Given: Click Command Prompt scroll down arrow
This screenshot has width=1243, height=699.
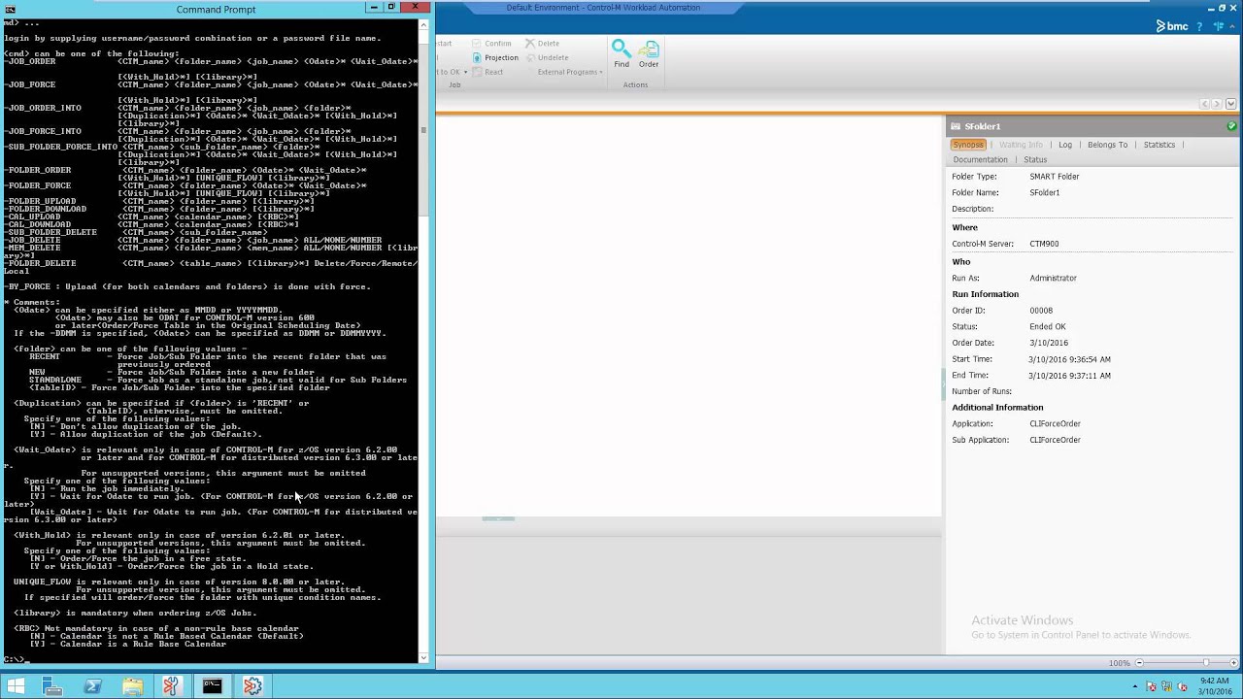Looking at the screenshot, I should coord(423,657).
